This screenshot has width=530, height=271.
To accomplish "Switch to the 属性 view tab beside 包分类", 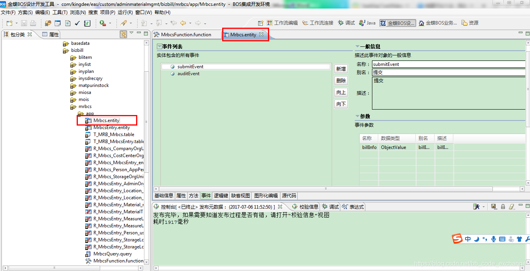I will click(50, 34).
